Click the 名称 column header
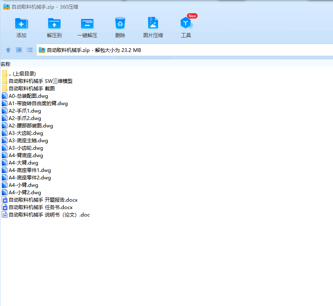 5,64
